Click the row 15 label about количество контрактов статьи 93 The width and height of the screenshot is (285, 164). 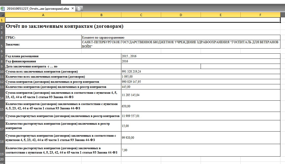[63, 106]
